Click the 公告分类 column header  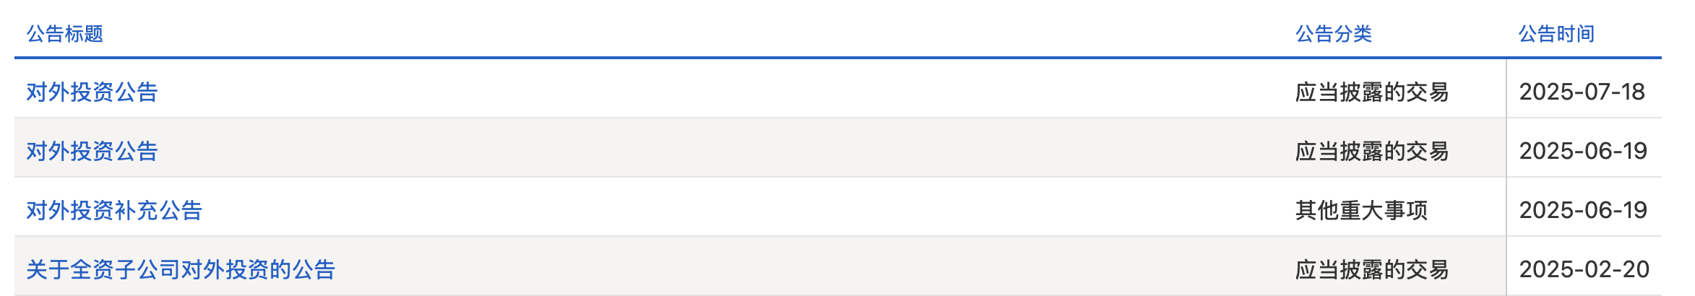pyautogui.click(x=1334, y=33)
